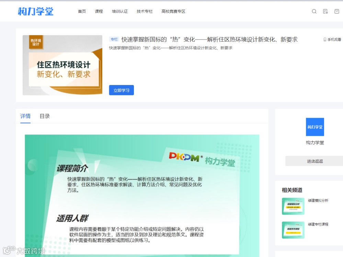The image size is (343, 257).
Task: Click the 手机观看 link
Action: click(332, 40)
